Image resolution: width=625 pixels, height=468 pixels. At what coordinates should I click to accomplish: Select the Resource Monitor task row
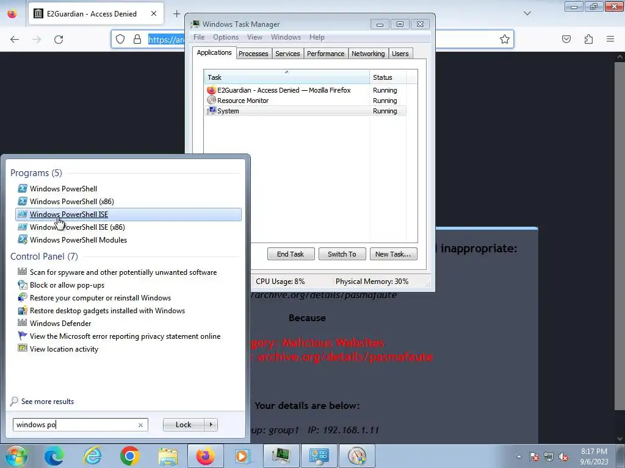[305, 101]
